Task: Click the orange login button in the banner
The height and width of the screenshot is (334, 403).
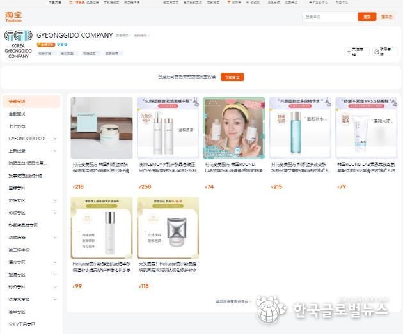Action: coord(232,77)
